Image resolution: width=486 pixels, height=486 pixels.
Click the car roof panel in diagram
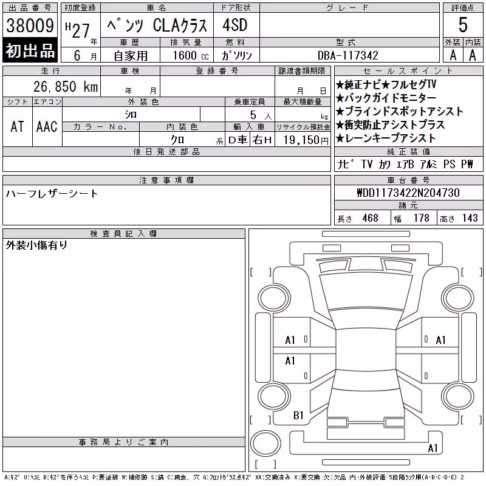point(366,349)
